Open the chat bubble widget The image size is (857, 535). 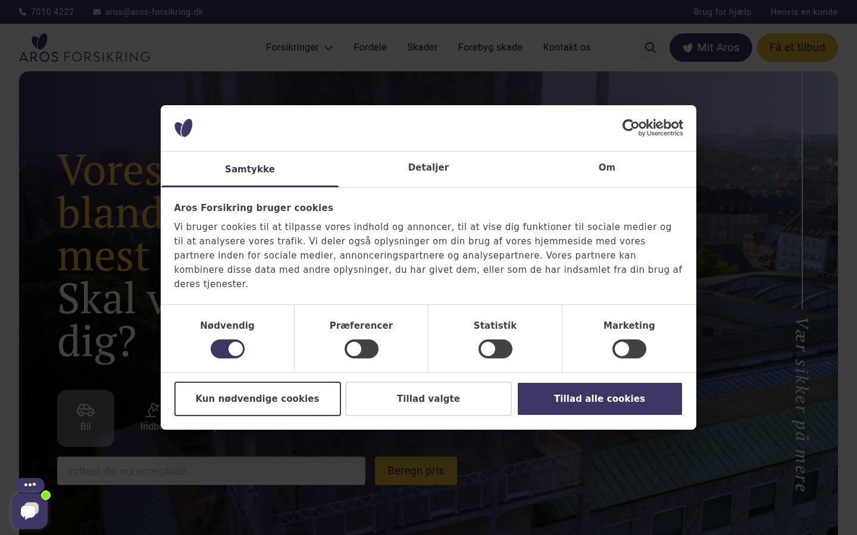30,511
